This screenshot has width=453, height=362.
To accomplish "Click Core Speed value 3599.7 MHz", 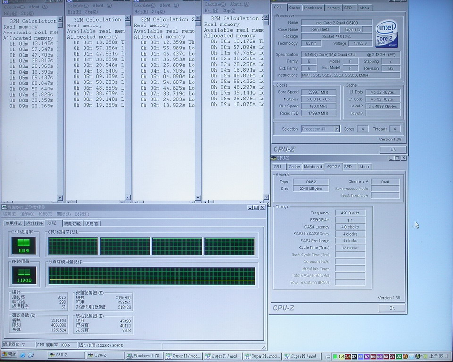I will point(319,92).
